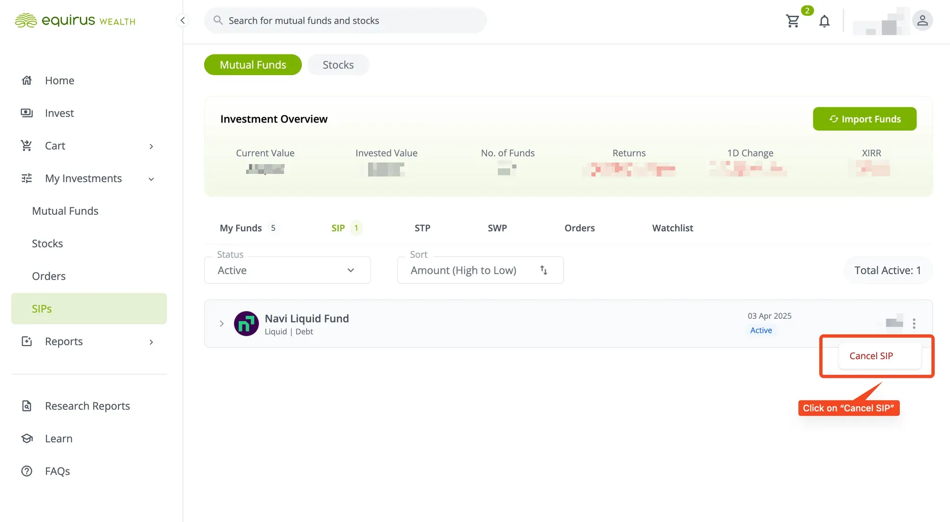Click the Navi Liquid Fund name
This screenshot has height=522, width=950.
pyautogui.click(x=307, y=318)
